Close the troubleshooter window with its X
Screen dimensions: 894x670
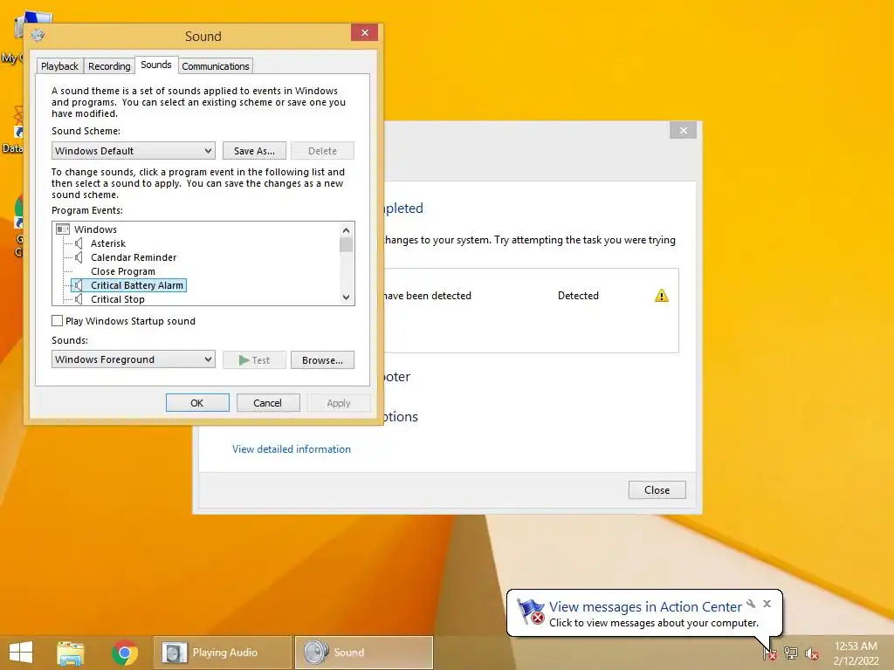coord(683,131)
